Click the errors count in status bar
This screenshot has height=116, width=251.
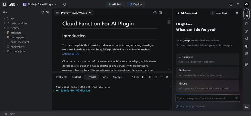tap(7, 114)
